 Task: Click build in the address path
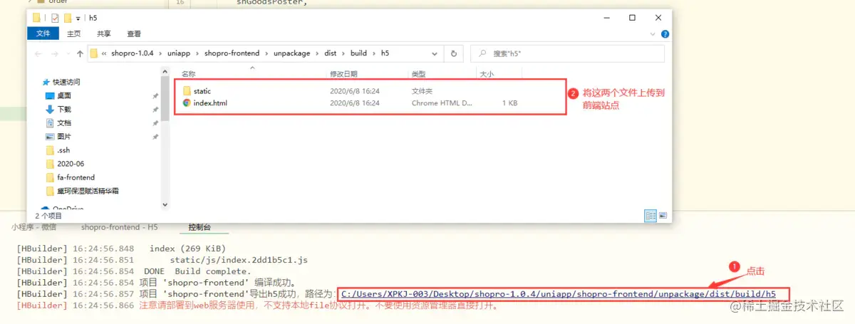(358, 53)
